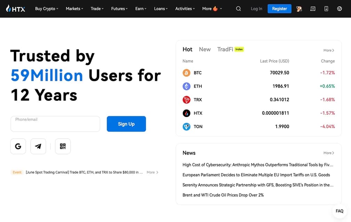Sign up with Google icon
Screen dimensions: 351x222
tap(18, 146)
